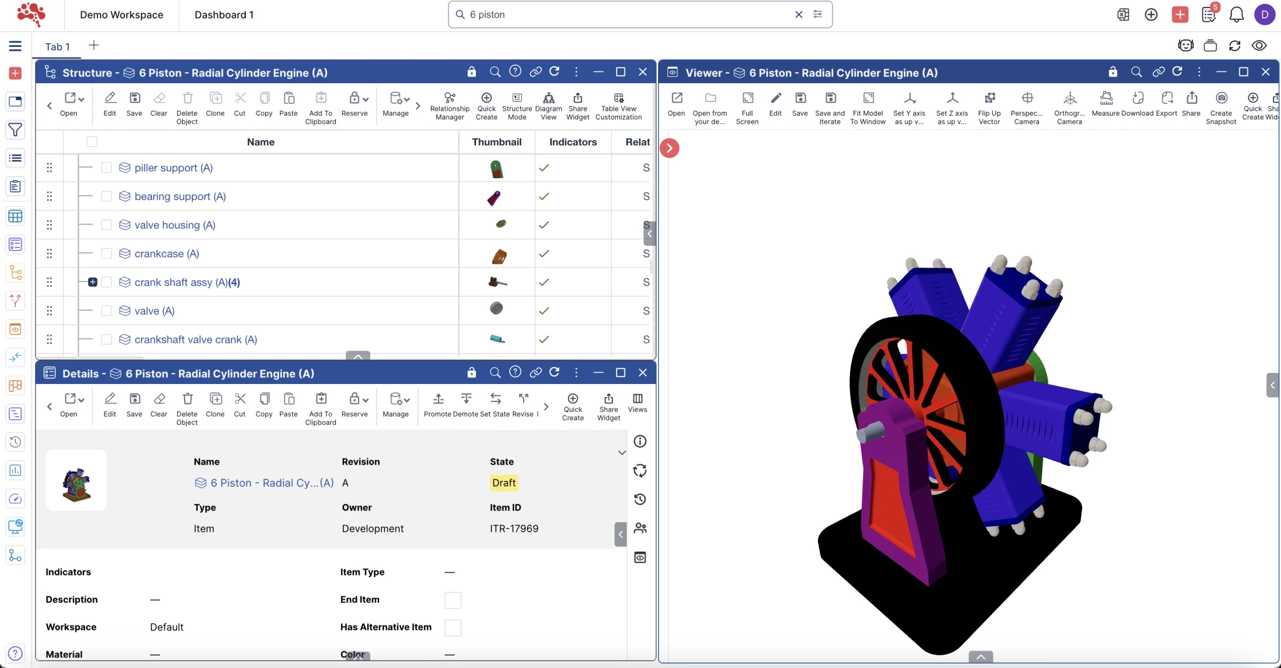Open the Reserve dropdown in Structure toolbar
Image resolution: width=1281 pixels, height=668 pixels.
358,99
